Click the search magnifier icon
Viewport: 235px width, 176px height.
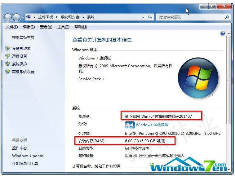[227, 17]
